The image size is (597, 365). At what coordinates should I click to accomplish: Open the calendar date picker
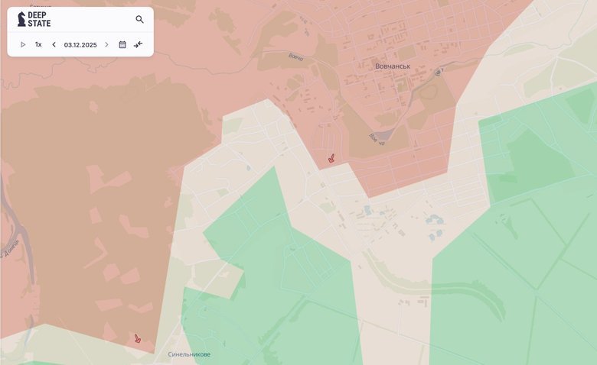click(122, 44)
